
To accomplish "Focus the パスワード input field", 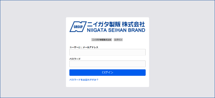I will point(107,64).
